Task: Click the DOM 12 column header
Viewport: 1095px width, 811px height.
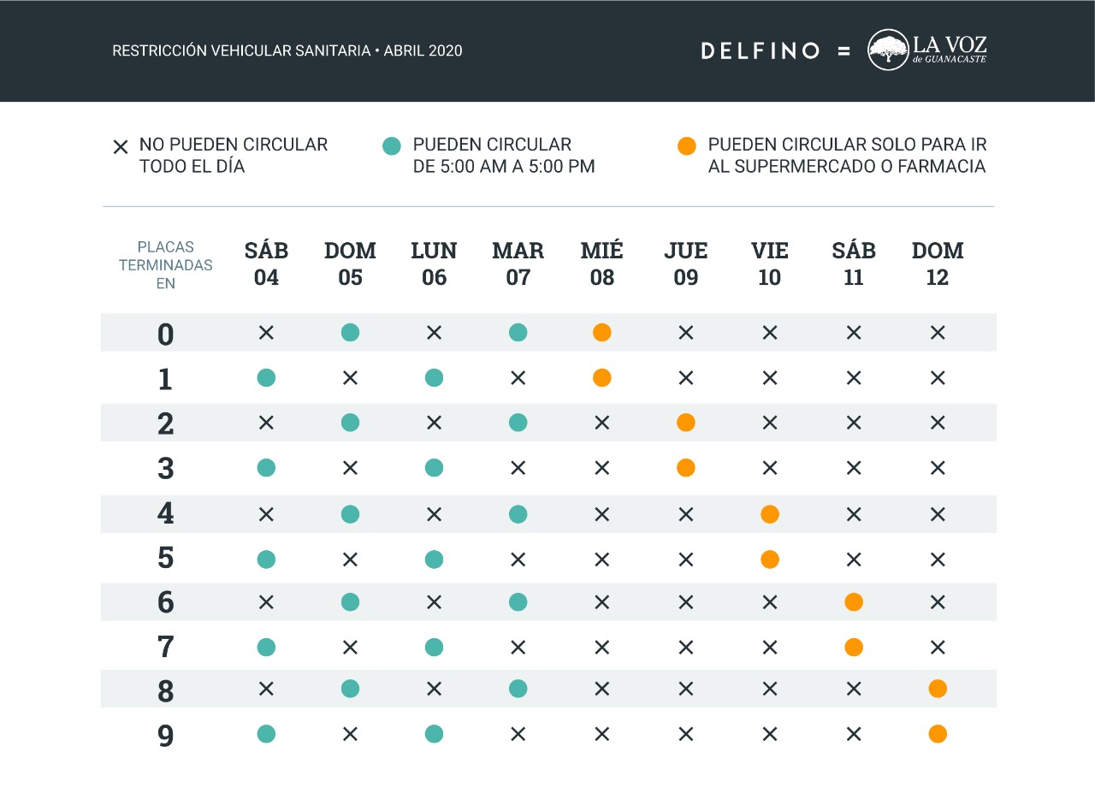Action: point(938,263)
